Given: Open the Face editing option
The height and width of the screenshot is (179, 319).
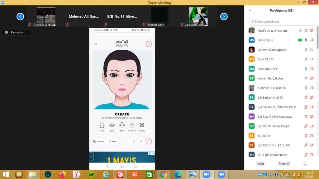Looking at the screenshot, I should (x=102, y=126).
